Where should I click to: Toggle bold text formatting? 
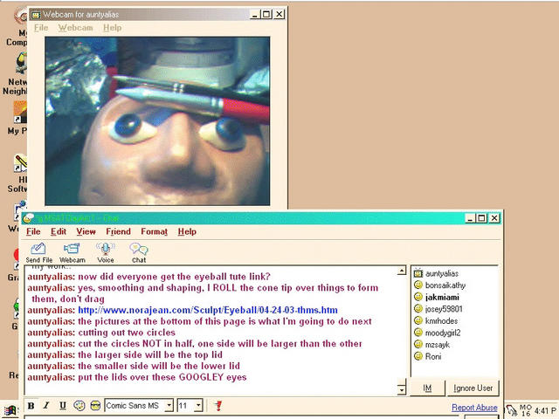[x=31, y=406]
